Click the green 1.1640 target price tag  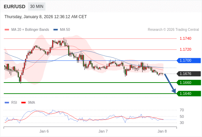tap(189, 94)
